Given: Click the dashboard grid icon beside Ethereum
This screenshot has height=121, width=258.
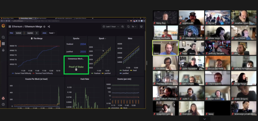Looking at the screenshot, I should (10, 27).
